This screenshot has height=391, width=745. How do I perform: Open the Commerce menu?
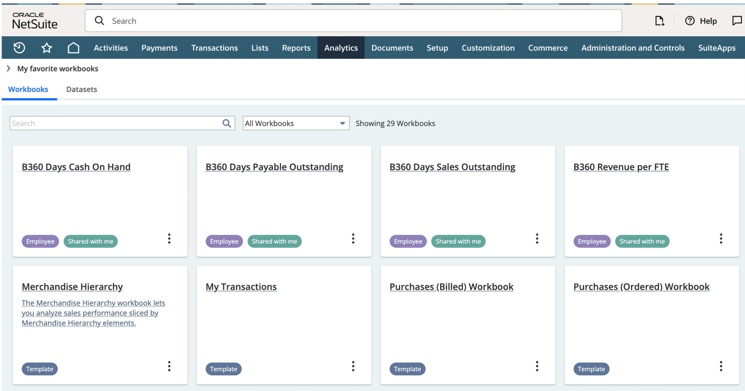point(548,48)
